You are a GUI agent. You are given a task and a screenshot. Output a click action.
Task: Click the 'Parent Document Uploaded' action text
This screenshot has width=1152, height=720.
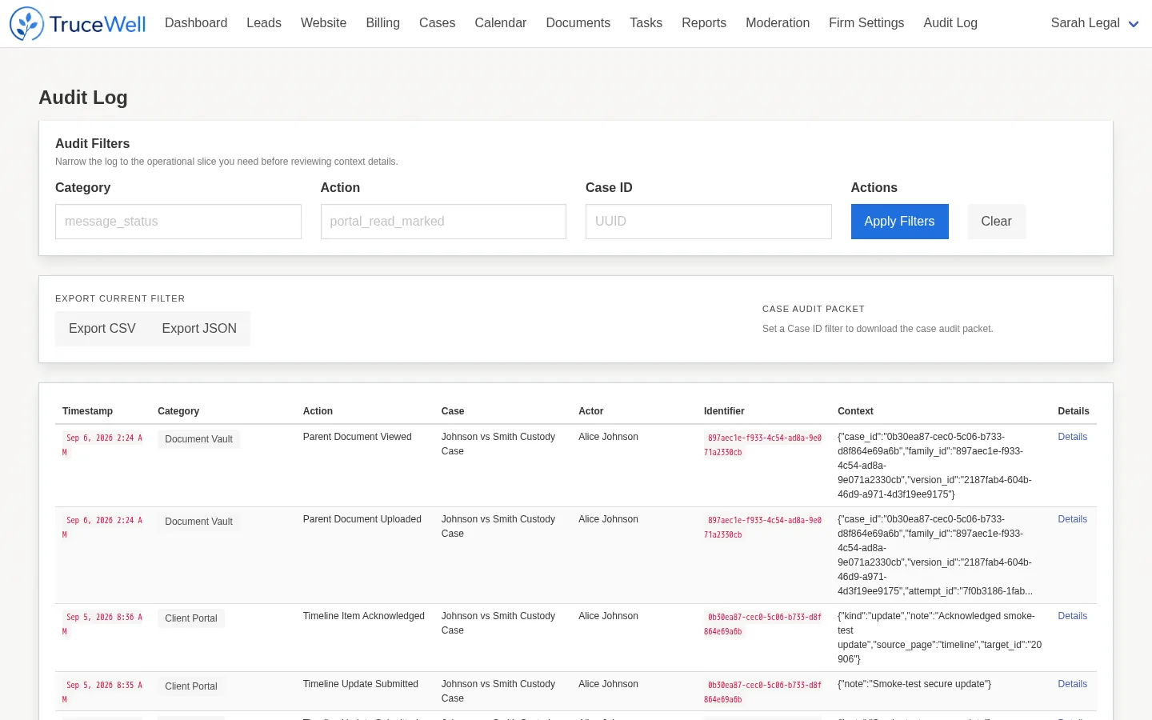tap(362, 519)
